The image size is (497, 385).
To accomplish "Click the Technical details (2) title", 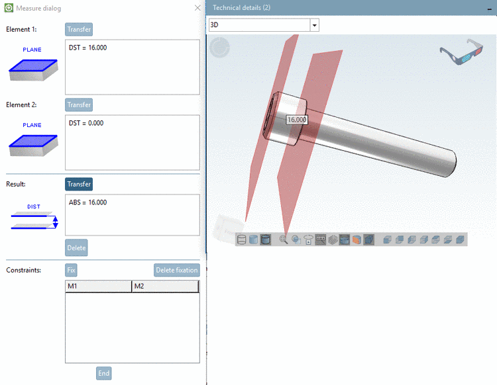I will point(241,7).
